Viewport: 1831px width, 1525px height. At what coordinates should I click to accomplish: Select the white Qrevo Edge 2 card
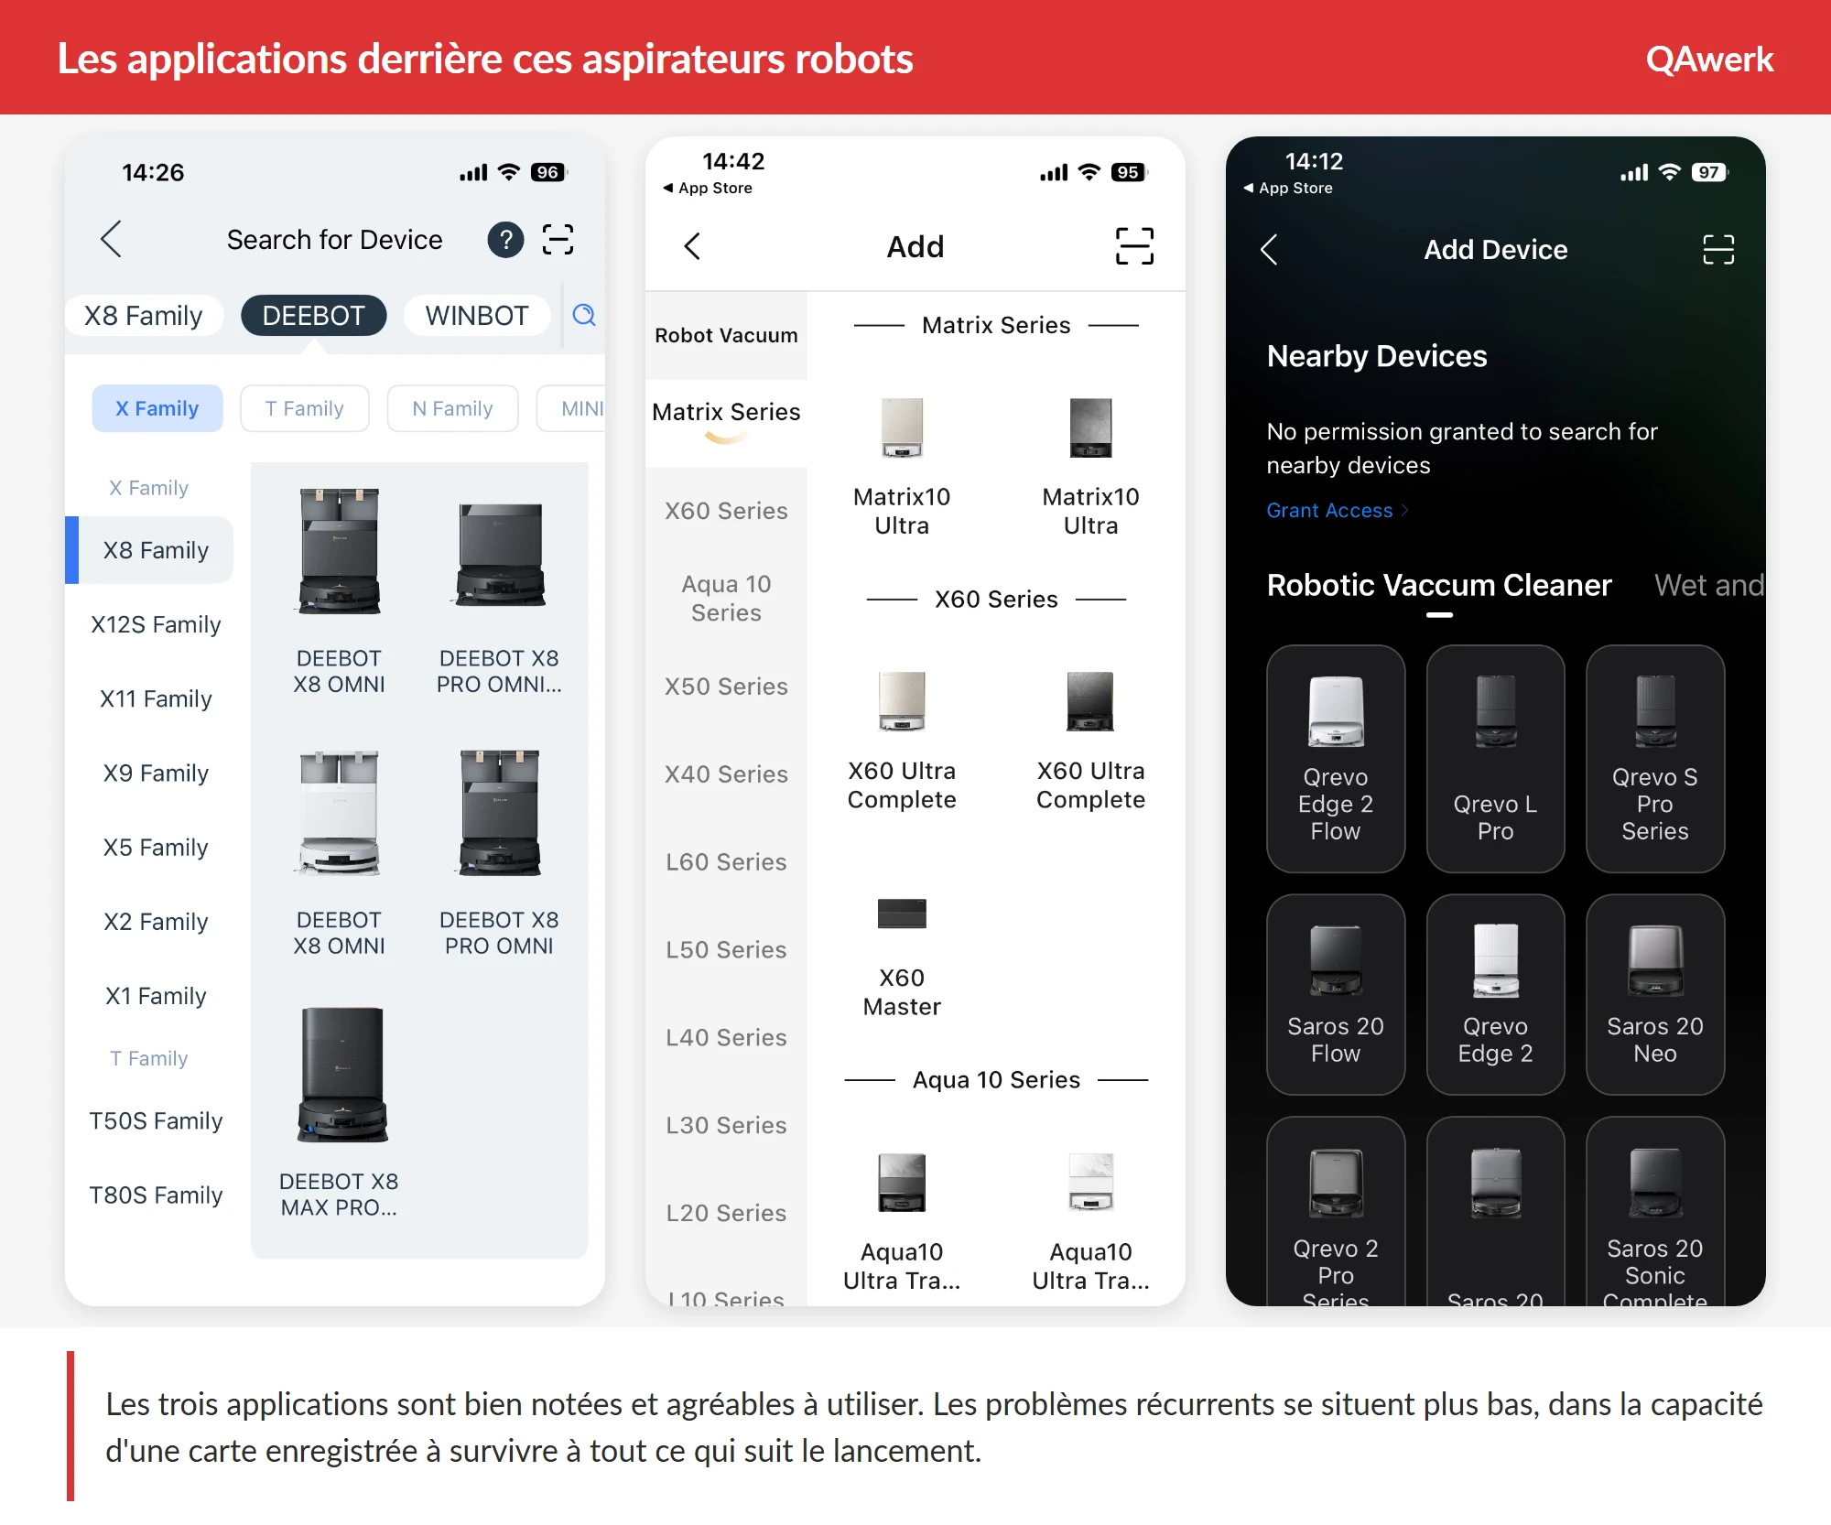tap(1496, 994)
